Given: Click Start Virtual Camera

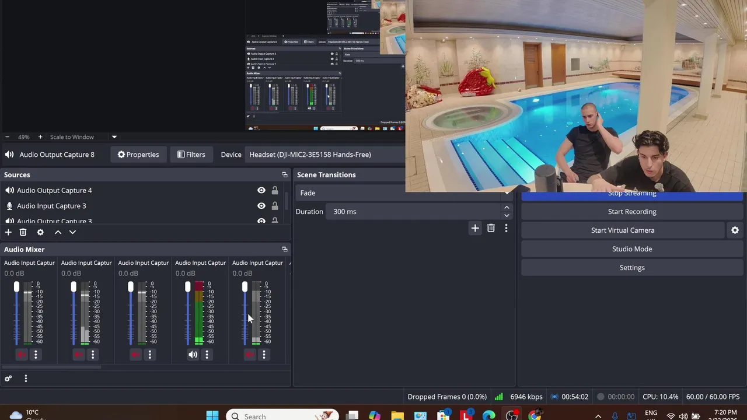Looking at the screenshot, I should (x=623, y=230).
